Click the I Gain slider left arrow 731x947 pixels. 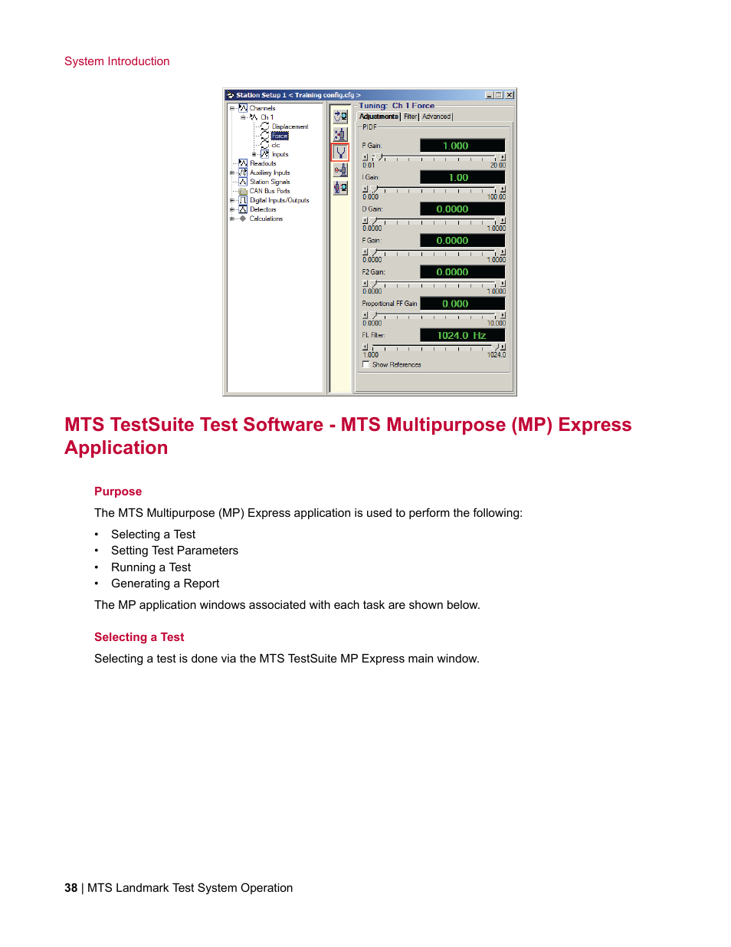point(365,189)
